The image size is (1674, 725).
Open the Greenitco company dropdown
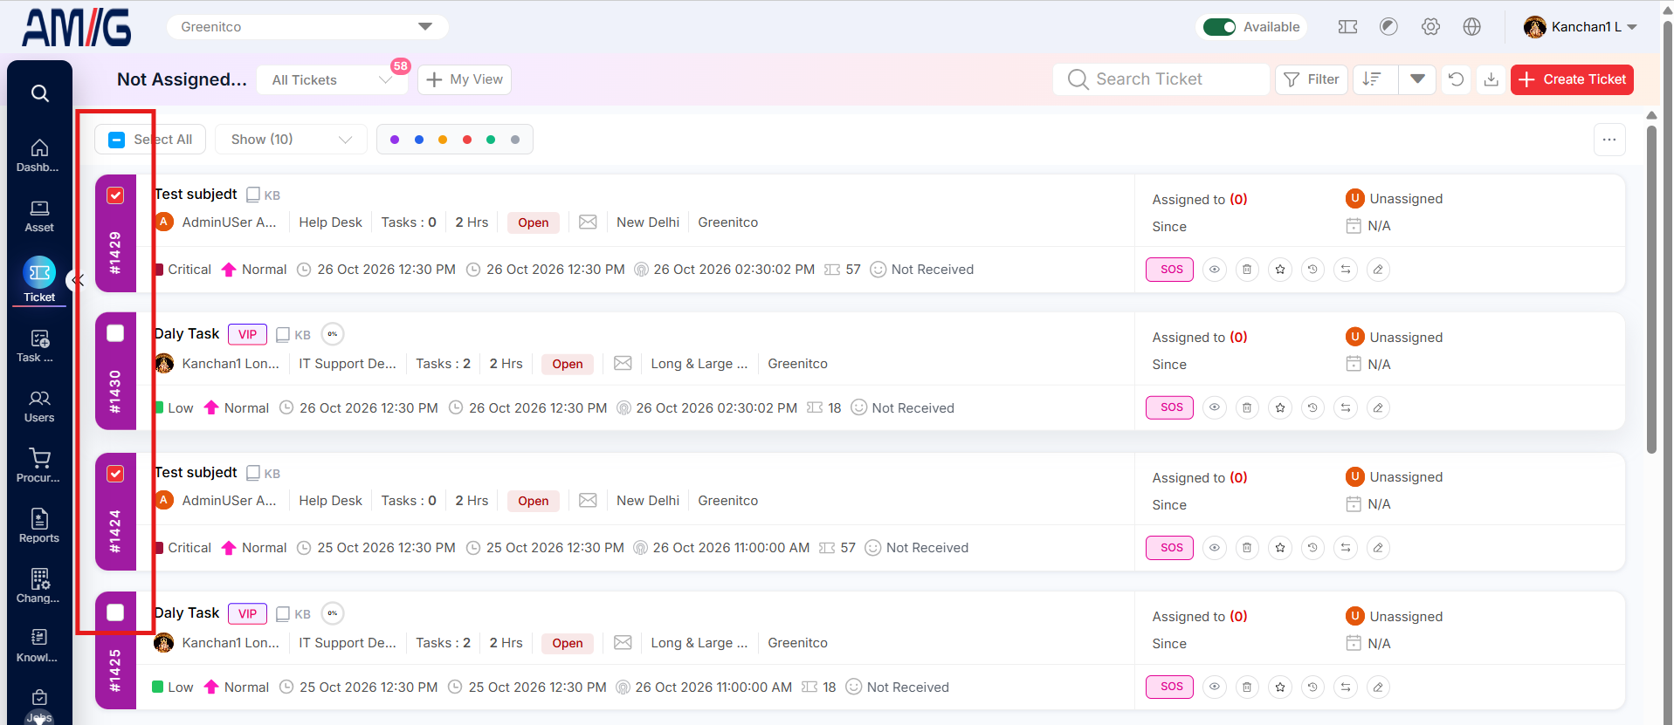coord(307,27)
